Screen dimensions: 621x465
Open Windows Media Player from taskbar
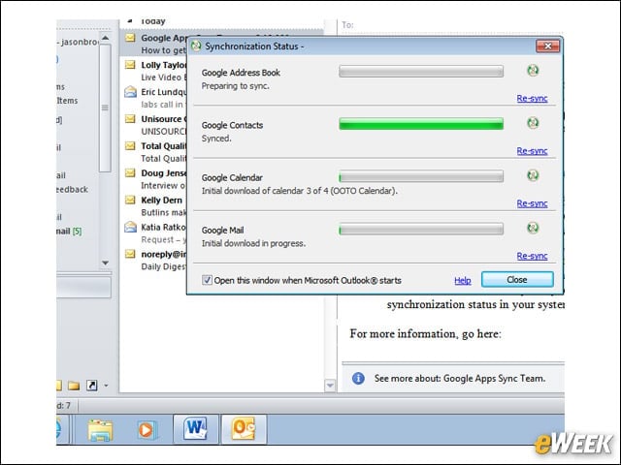[x=147, y=430]
